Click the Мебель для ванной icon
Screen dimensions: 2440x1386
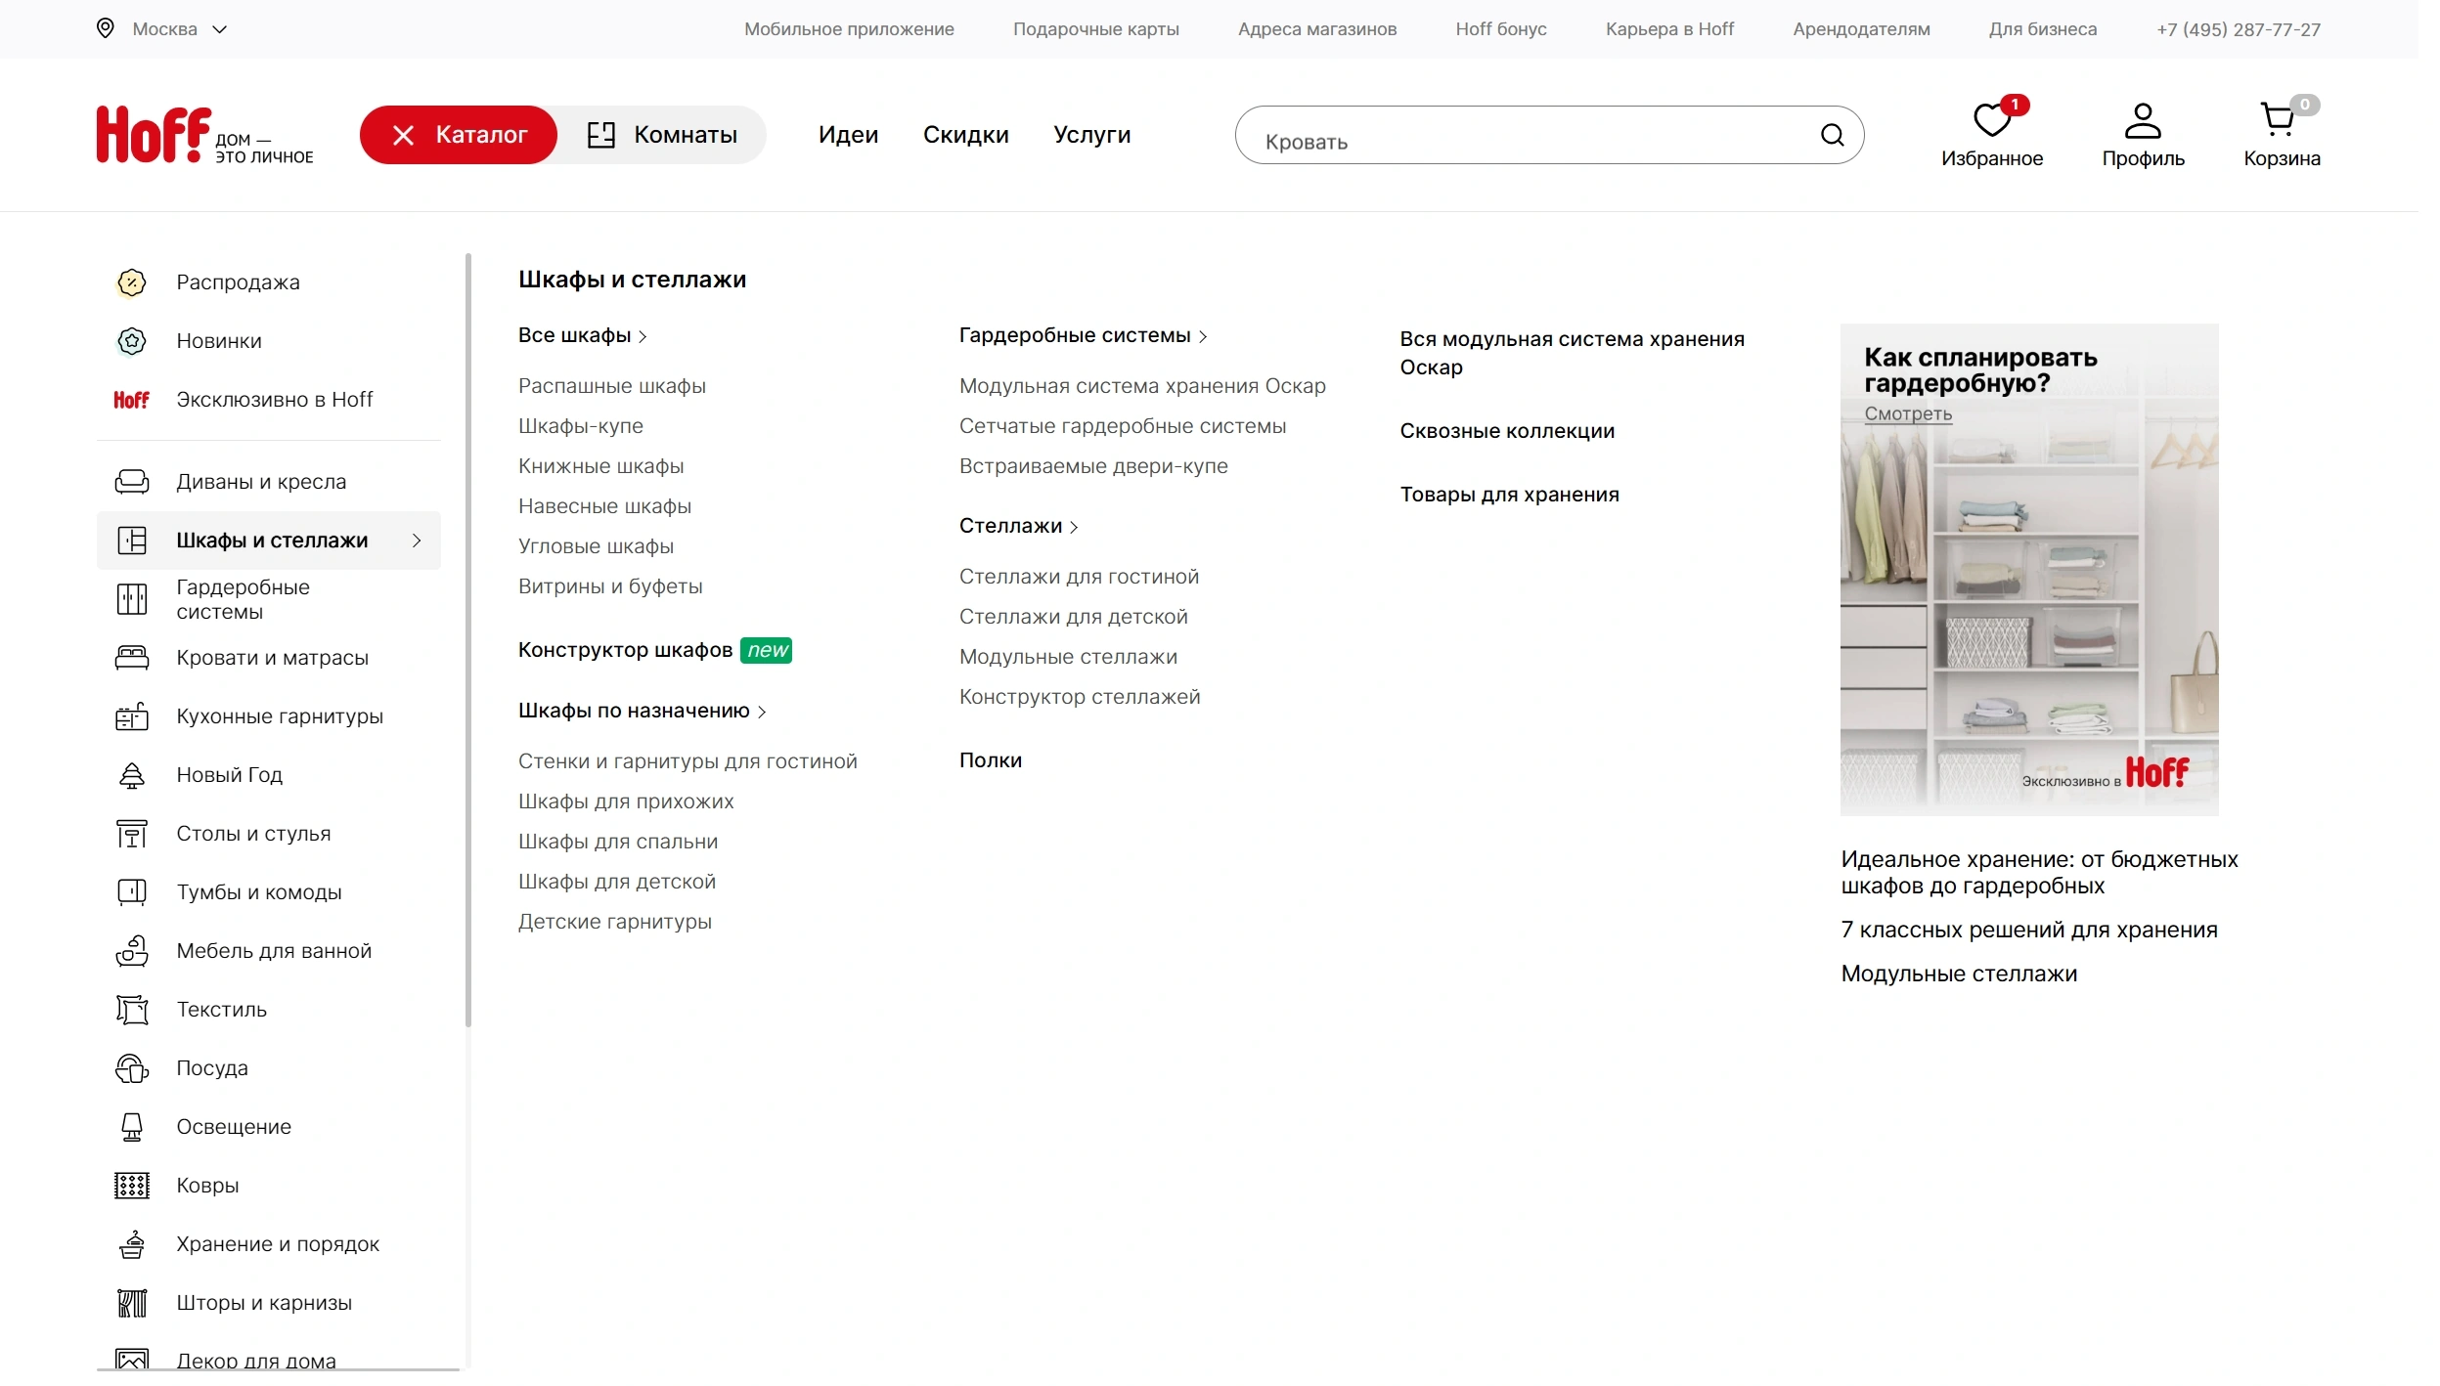click(x=132, y=951)
